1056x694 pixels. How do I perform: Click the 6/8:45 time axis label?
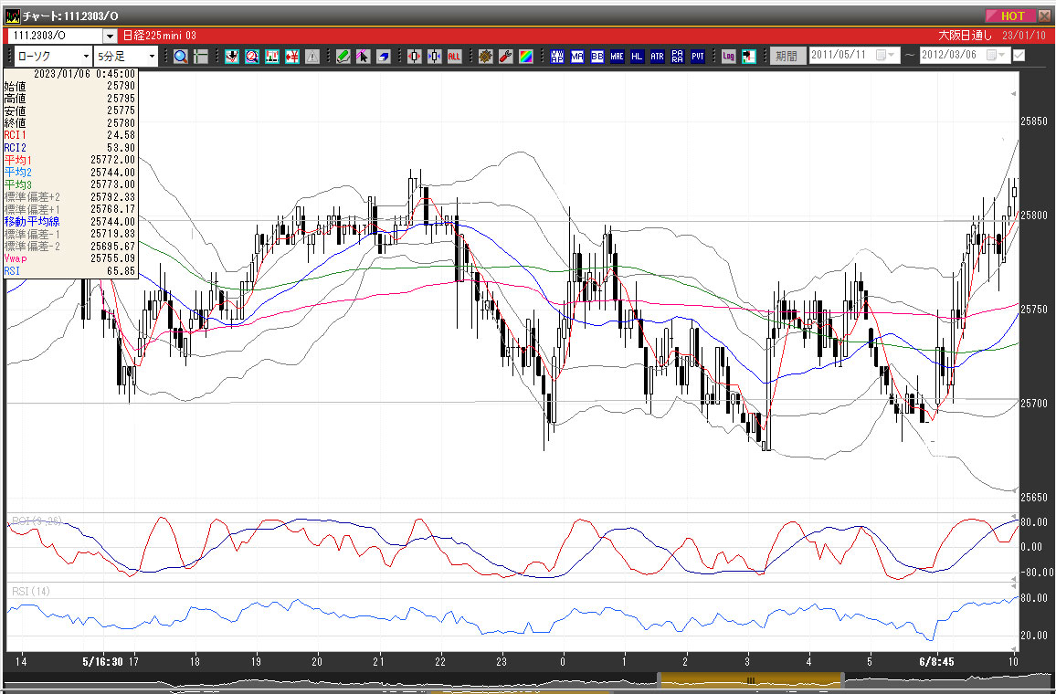click(x=936, y=662)
